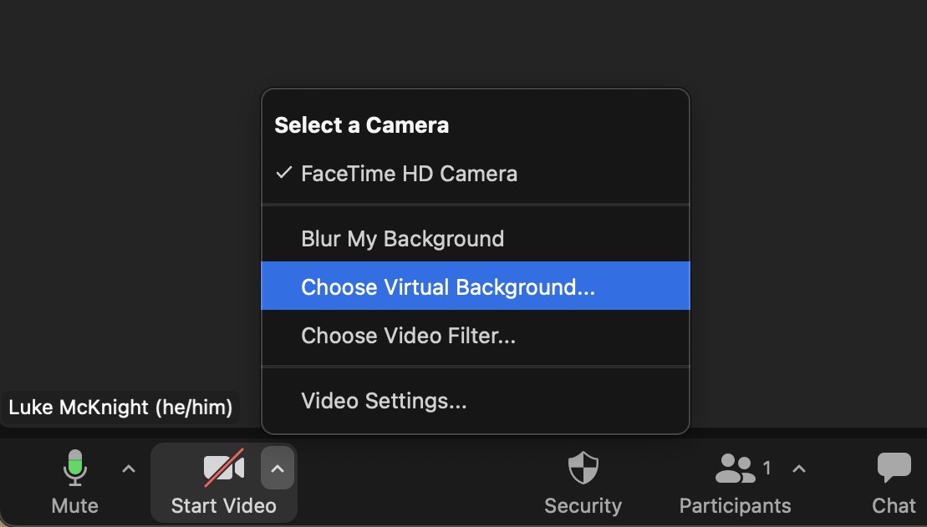
Task: Open Security via the shield icon
Action: coord(583,469)
